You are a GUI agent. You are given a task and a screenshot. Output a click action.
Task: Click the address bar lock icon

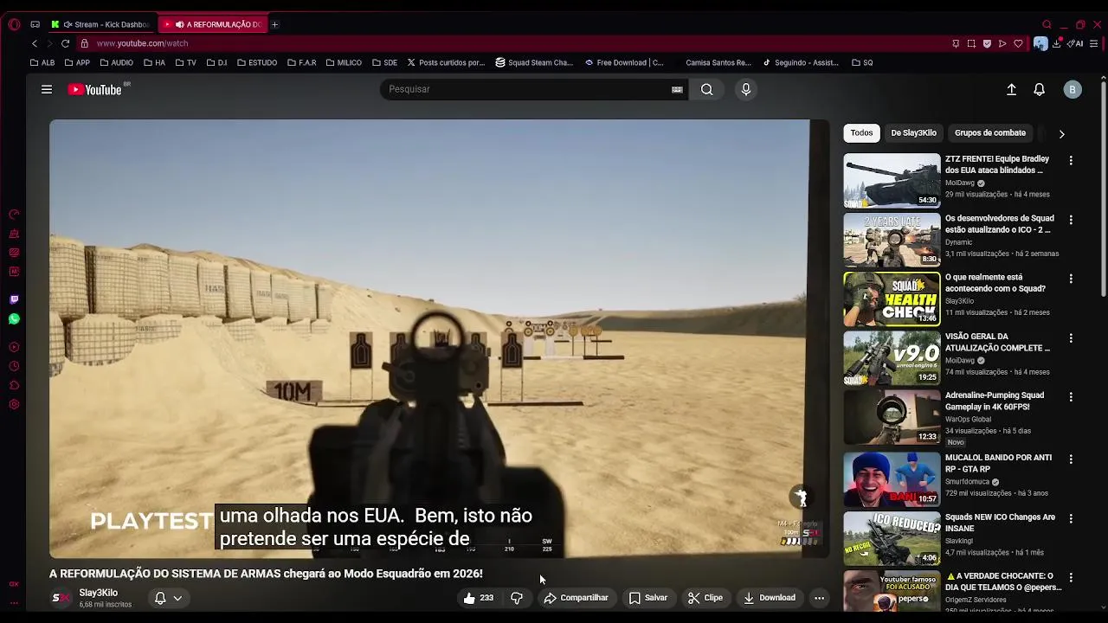(84, 43)
